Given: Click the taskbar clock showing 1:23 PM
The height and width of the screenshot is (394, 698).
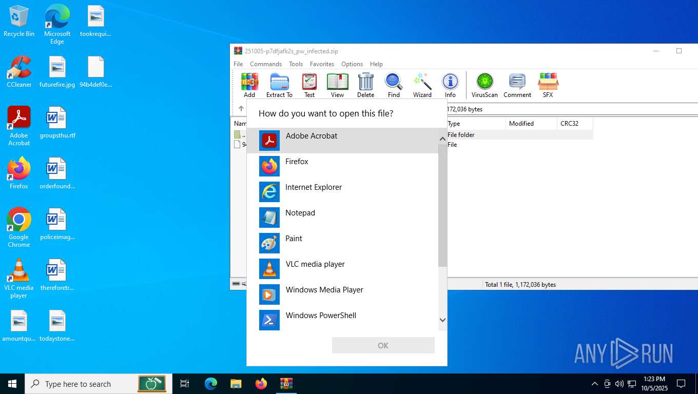Looking at the screenshot, I should [x=653, y=384].
